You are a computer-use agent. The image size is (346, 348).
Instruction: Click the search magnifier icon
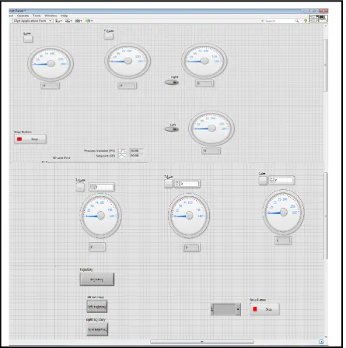(297, 21)
